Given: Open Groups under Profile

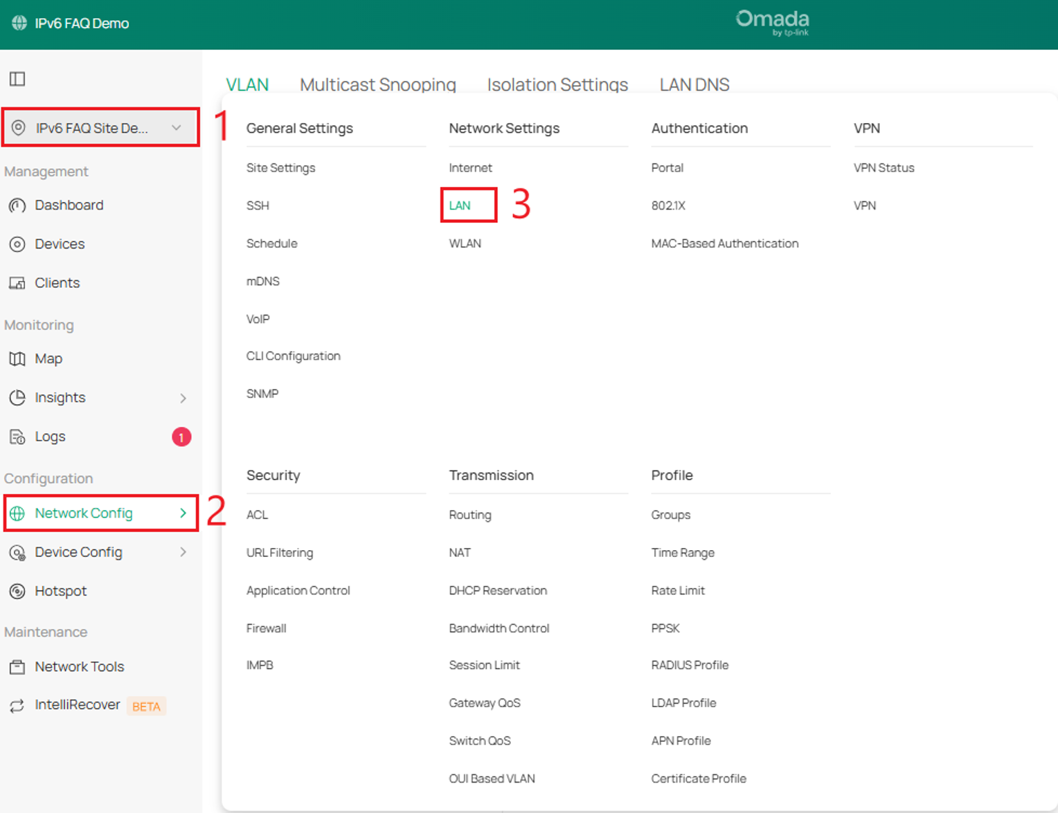Looking at the screenshot, I should click(x=670, y=515).
